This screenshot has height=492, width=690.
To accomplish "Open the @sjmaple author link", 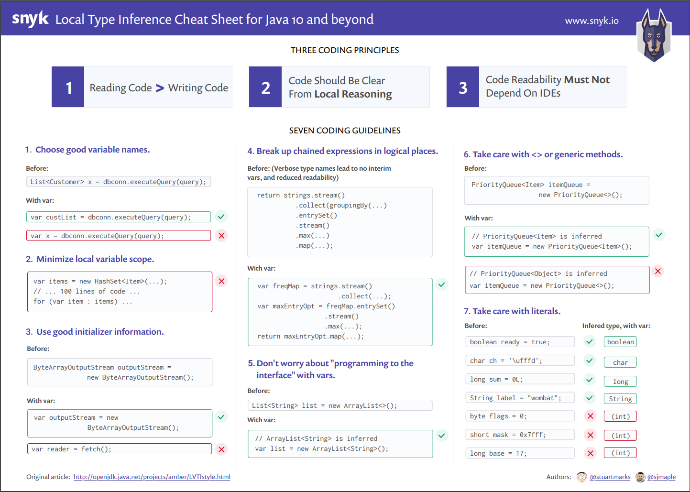I will tap(661, 477).
